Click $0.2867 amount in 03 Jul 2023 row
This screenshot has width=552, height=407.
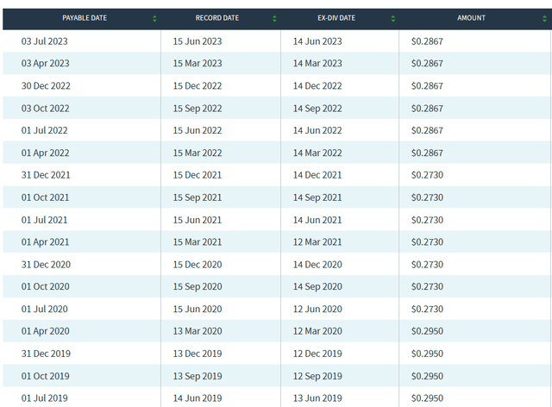pyautogui.click(x=427, y=41)
